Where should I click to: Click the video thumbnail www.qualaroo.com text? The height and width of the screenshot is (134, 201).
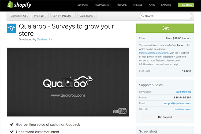[68, 95]
